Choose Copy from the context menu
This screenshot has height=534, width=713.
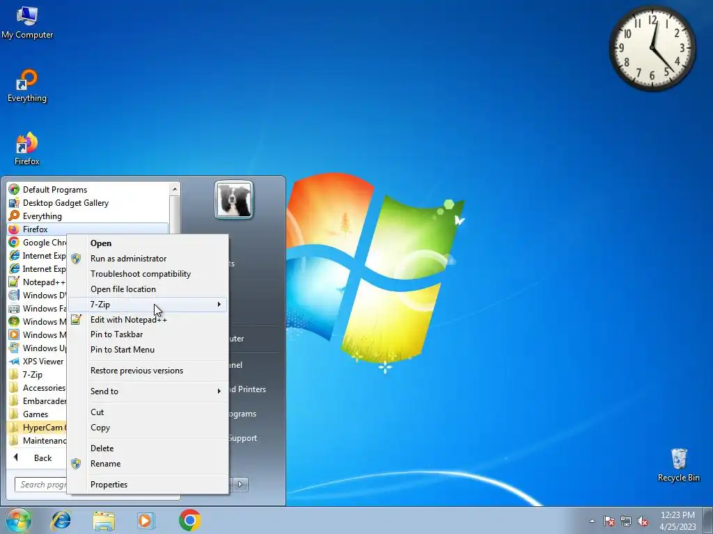point(148,428)
